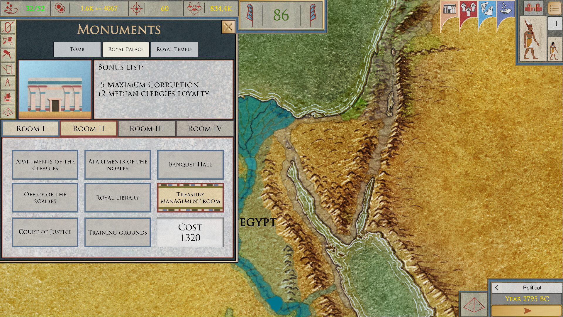
Task: Click the red fortress gate icon
Action: pyautogui.click(x=533, y=8)
